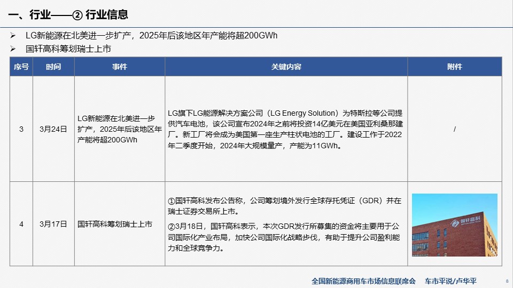Select the date cell 3月24日
The width and height of the screenshot is (513, 288).
point(53,129)
